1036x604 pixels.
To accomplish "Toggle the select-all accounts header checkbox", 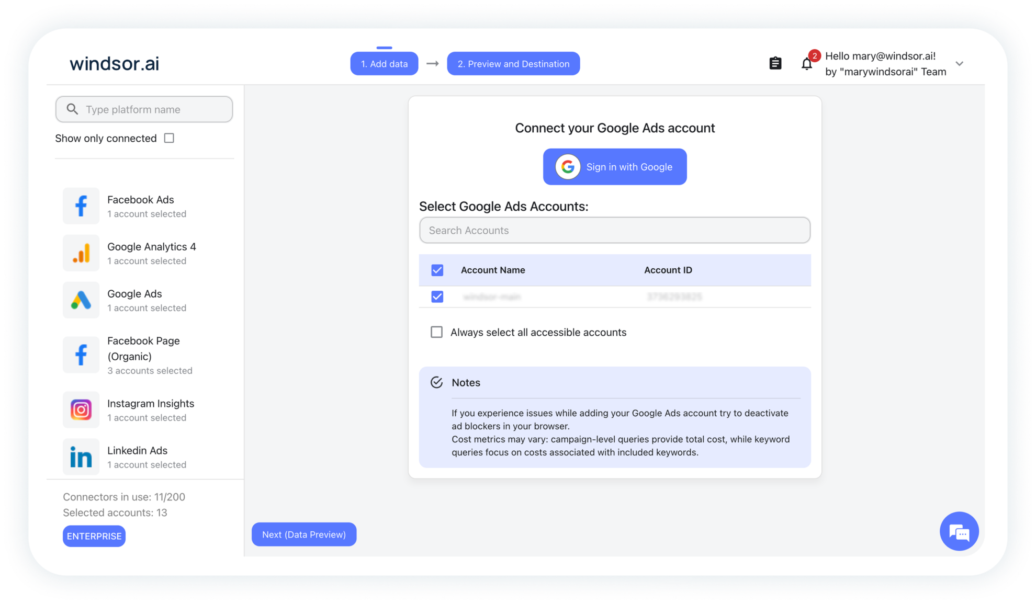I will click(437, 270).
